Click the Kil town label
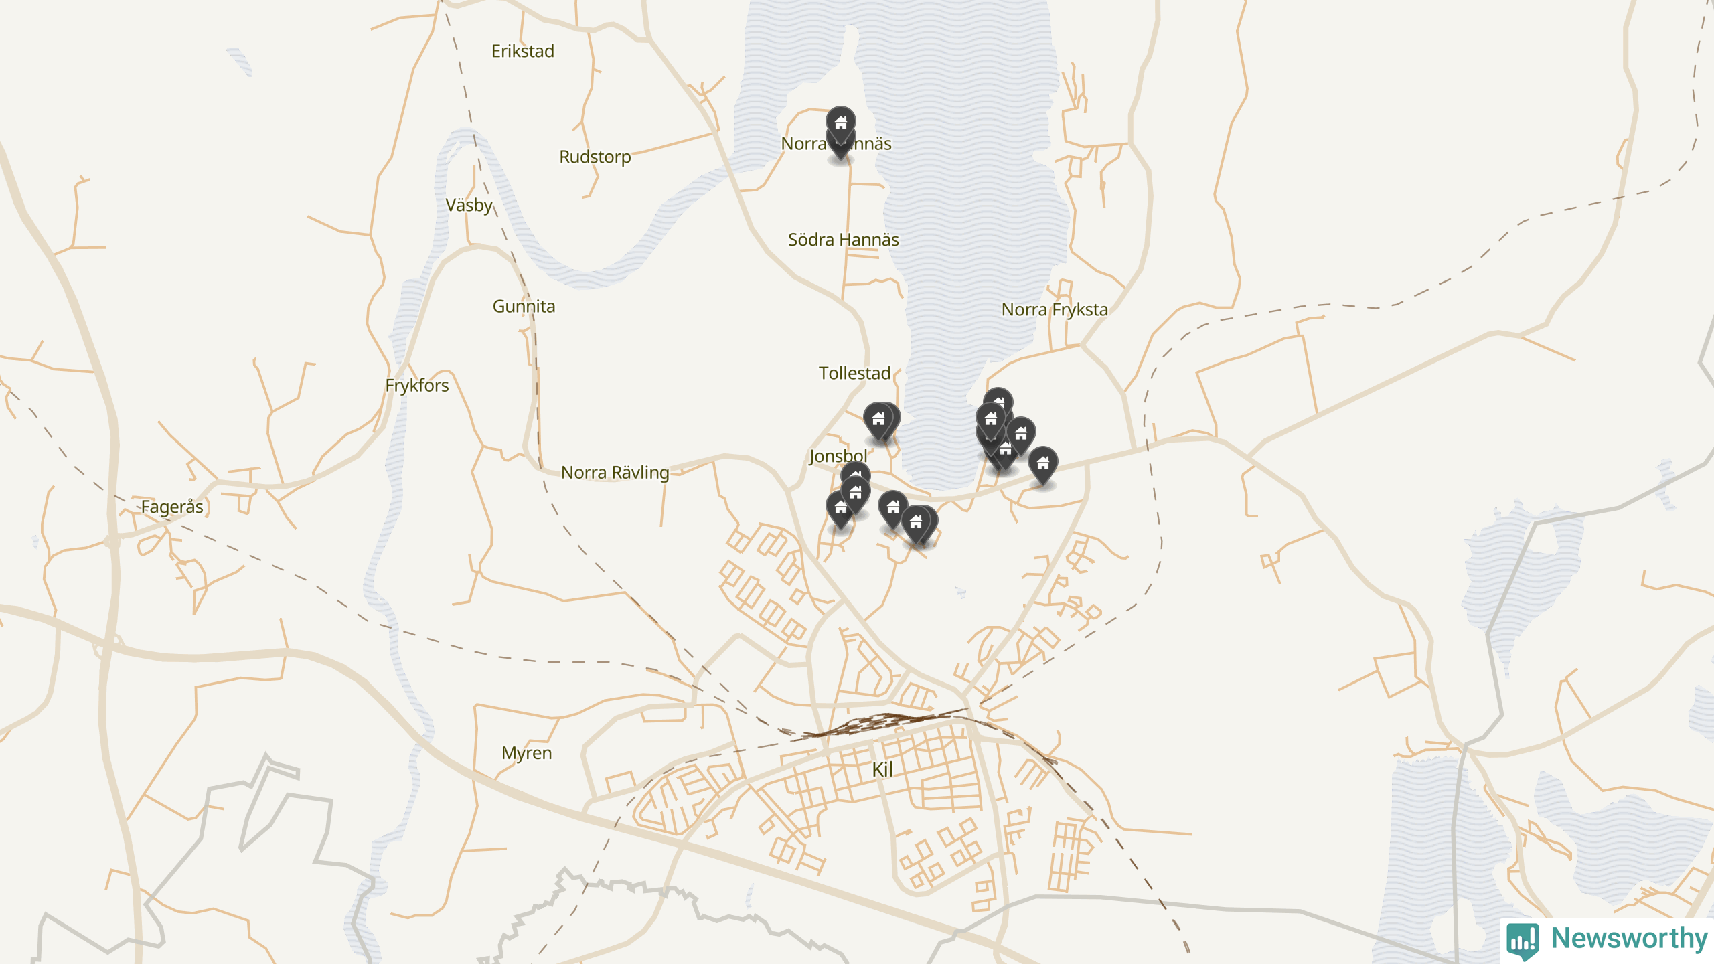Viewport: 1714px width, 964px height. (882, 770)
